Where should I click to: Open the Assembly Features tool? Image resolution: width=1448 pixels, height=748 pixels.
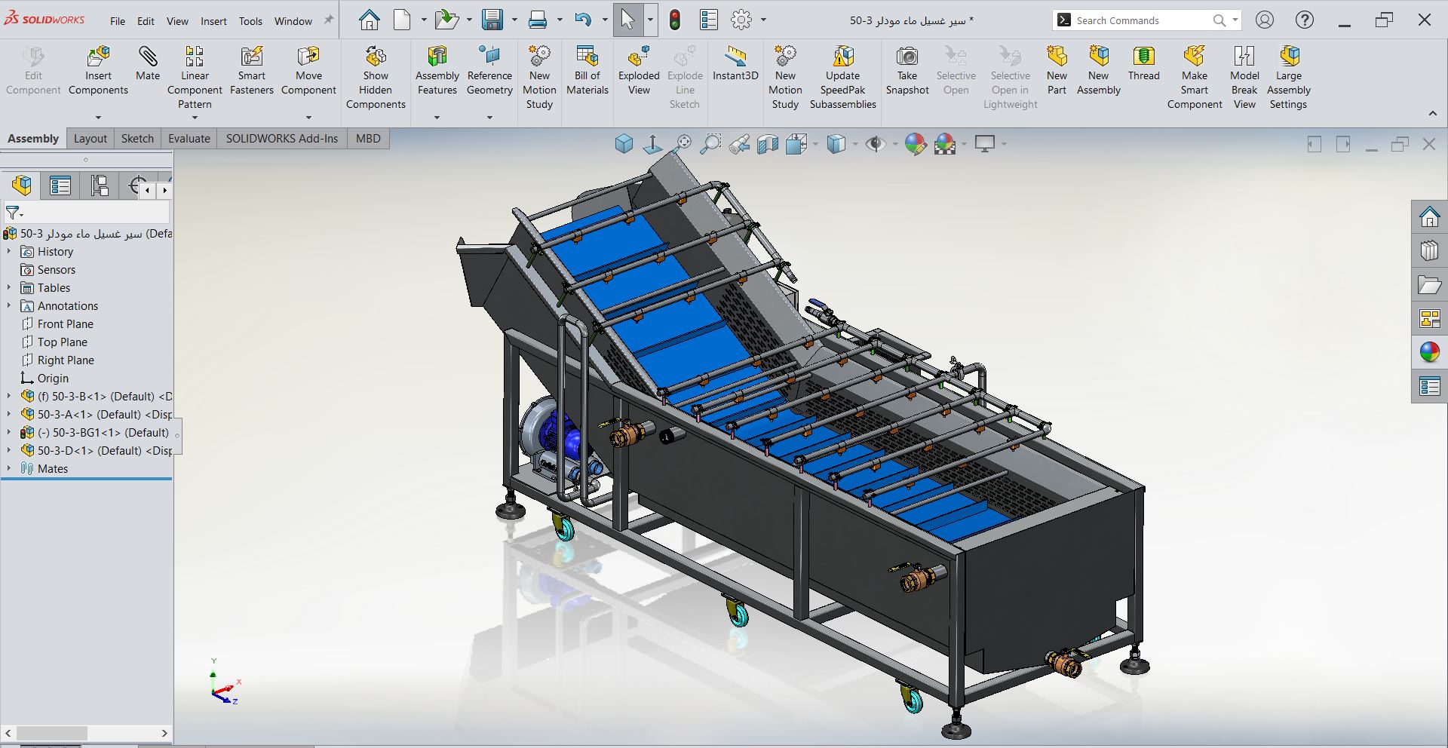437,72
